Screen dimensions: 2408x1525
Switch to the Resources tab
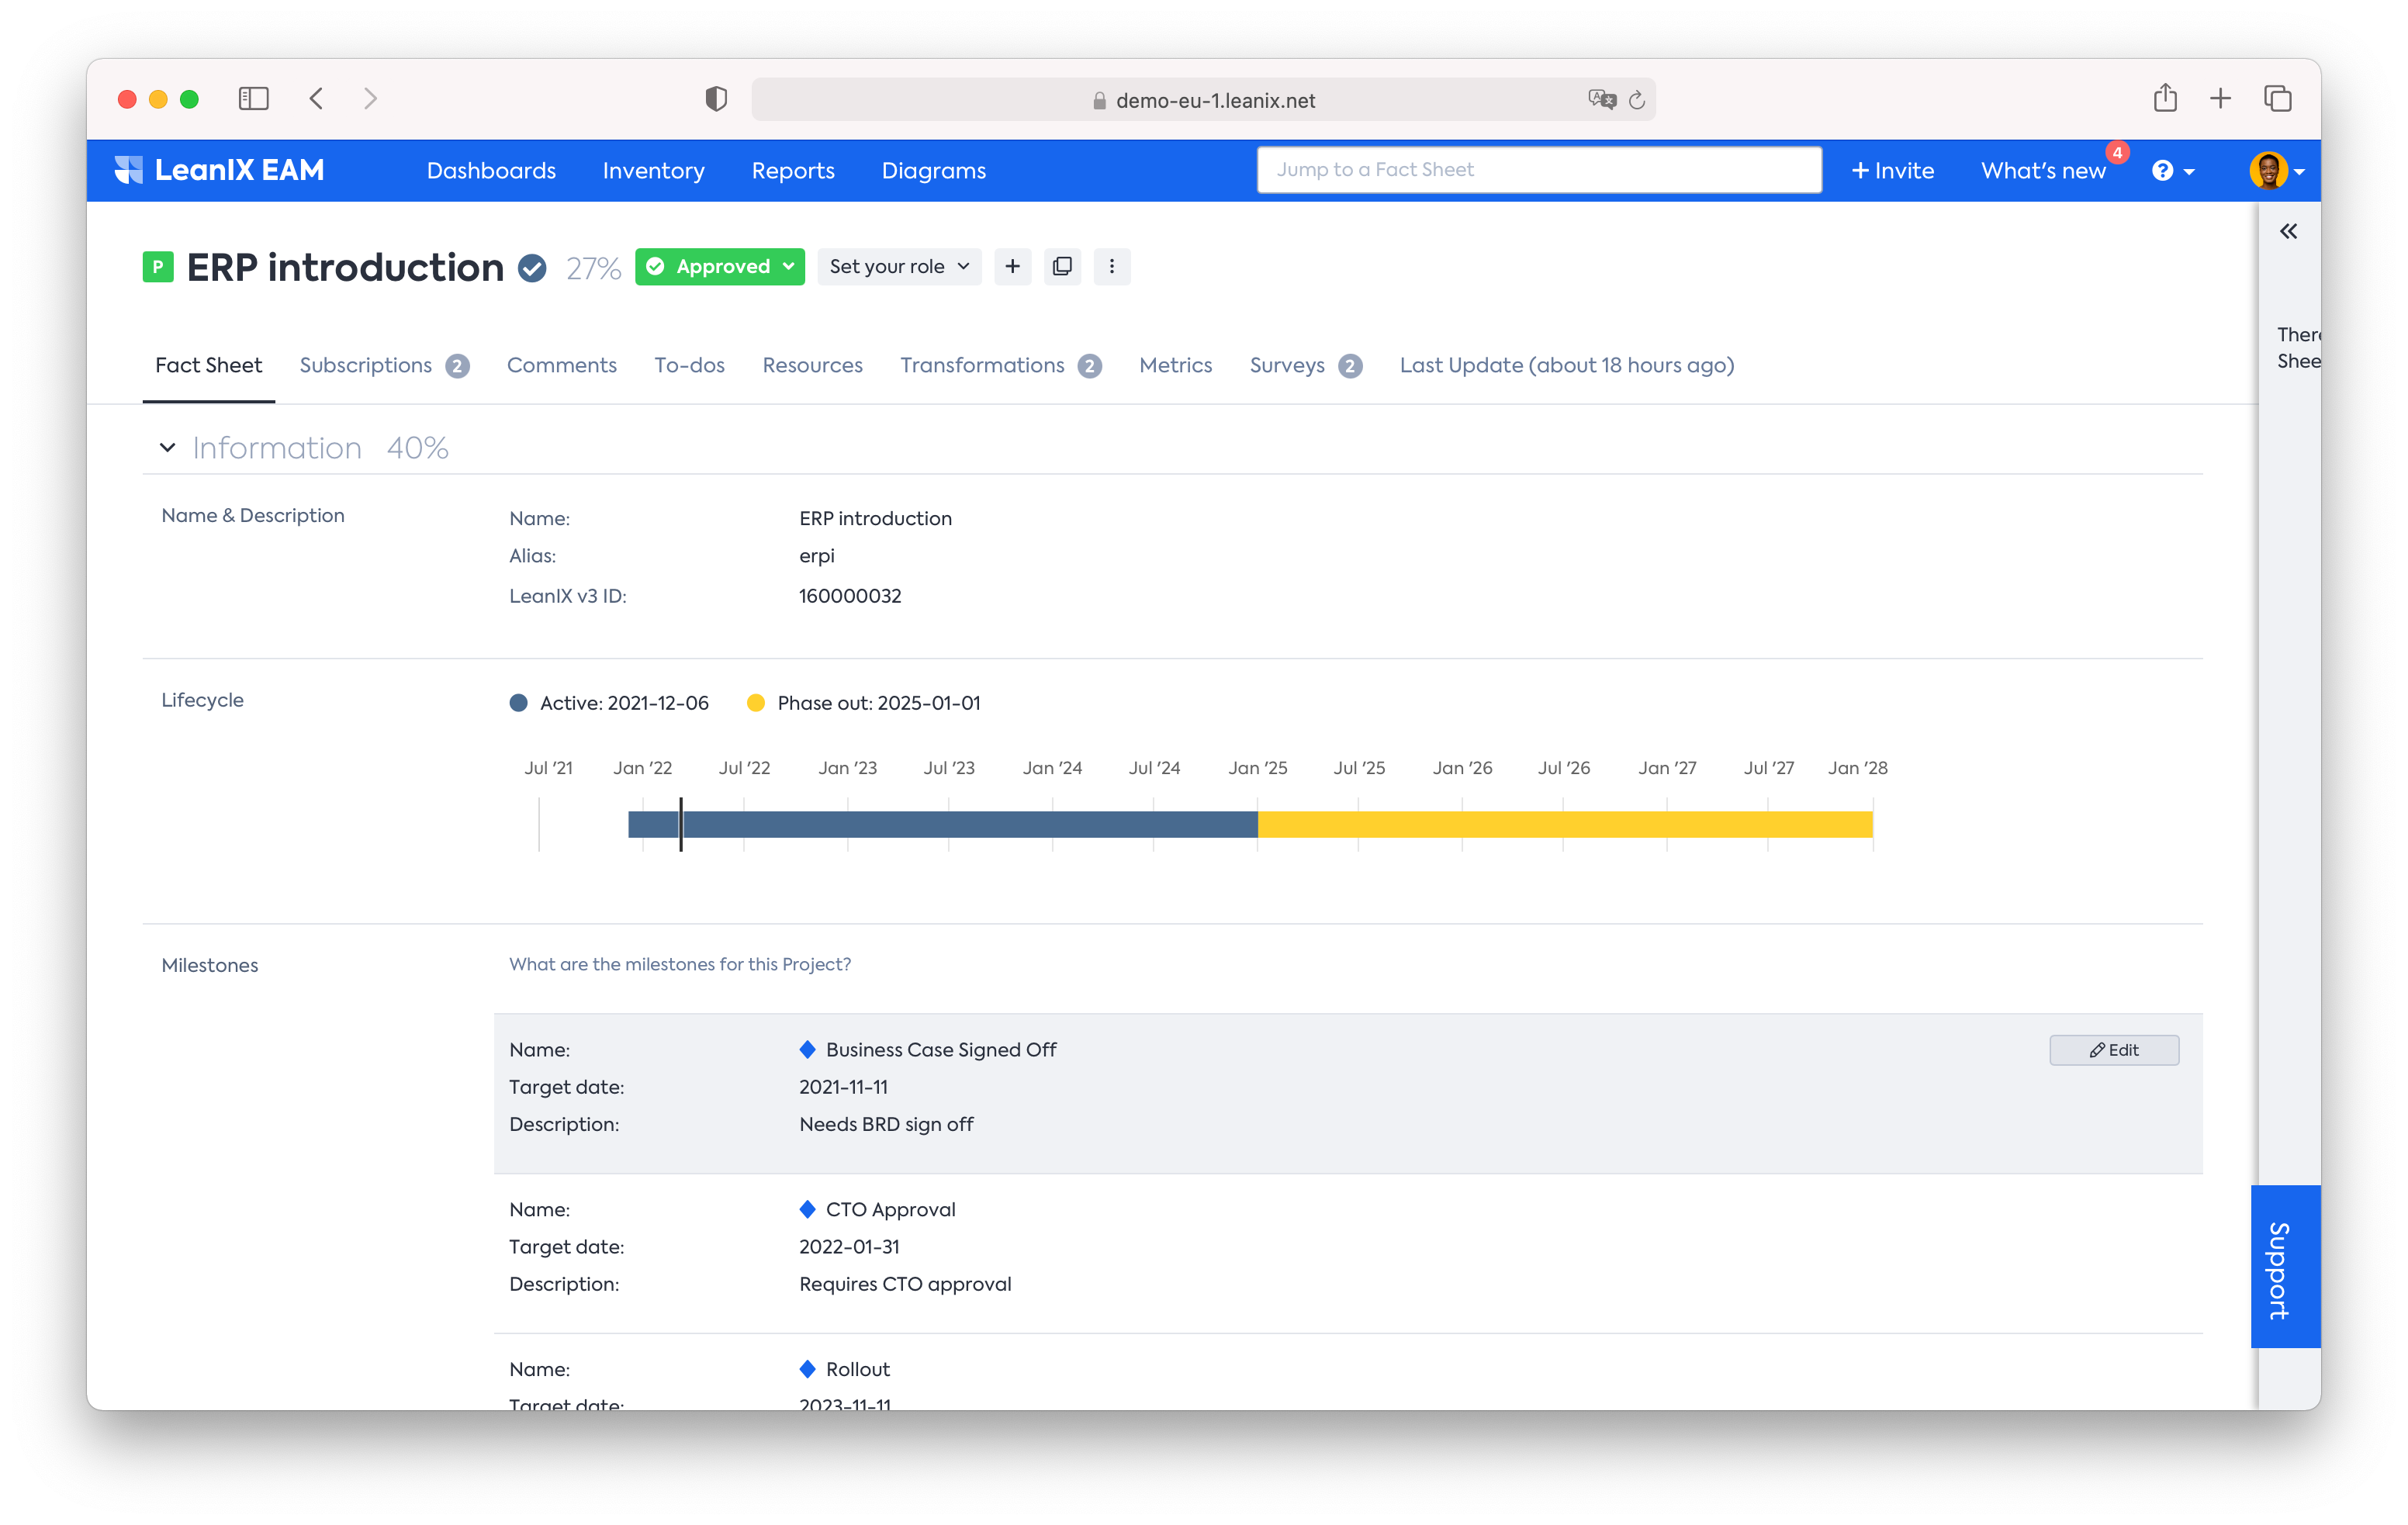click(812, 365)
